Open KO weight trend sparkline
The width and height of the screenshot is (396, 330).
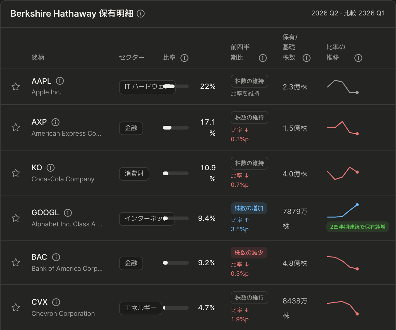pyautogui.click(x=343, y=173)
